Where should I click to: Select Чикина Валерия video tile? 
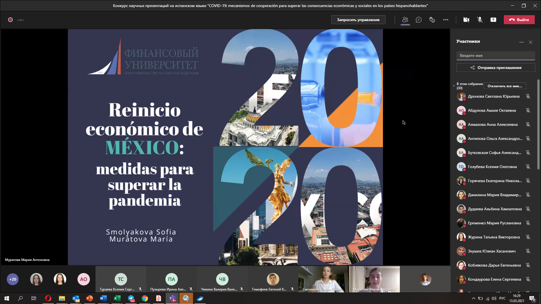[x=222, y=279]
